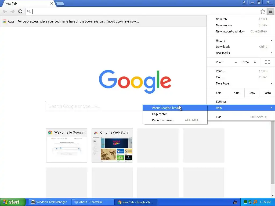Open the Apps grid icon in the bookmarks bar
Screen dimensions: 275x206
[4, 21]
